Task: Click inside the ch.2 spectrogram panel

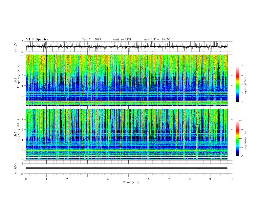Action: (x=126, y=135)
